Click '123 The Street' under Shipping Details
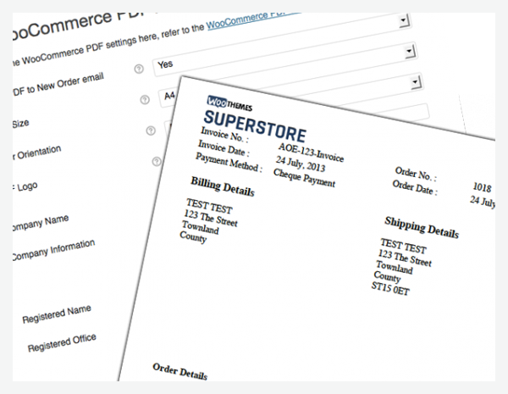Screen dimensions: 508x394 (x=405, y=258)
